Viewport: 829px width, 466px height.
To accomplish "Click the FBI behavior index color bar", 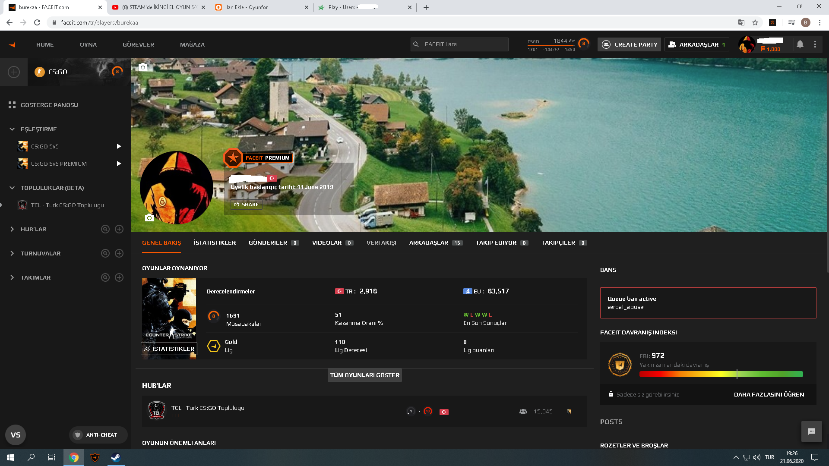I will [x=721, y=374].
